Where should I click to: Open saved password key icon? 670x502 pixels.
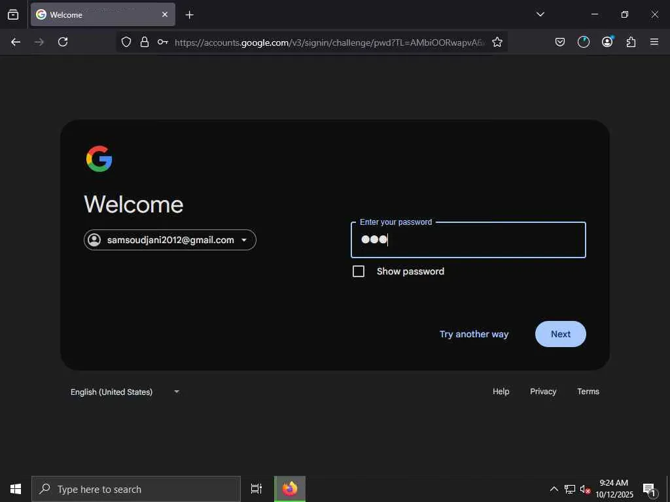pyautogui.click(x=162, y=42)
